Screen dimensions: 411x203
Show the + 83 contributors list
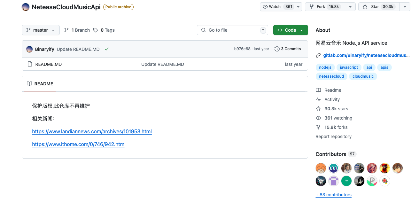click(x=333, y=195)
